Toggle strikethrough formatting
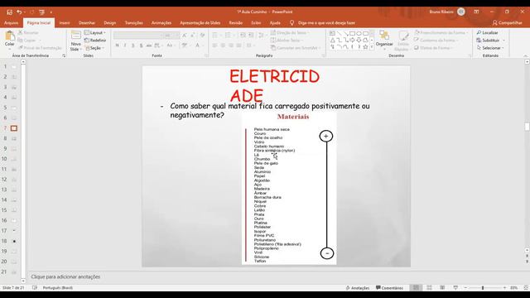Viewport: 530px width, 298px height. click(149, 46)
